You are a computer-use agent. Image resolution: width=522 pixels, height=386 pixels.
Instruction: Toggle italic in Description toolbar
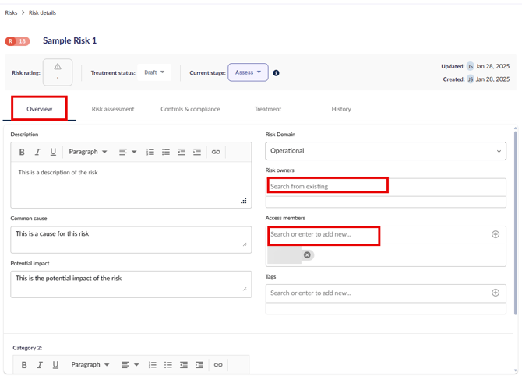click(x=37, y=152)
